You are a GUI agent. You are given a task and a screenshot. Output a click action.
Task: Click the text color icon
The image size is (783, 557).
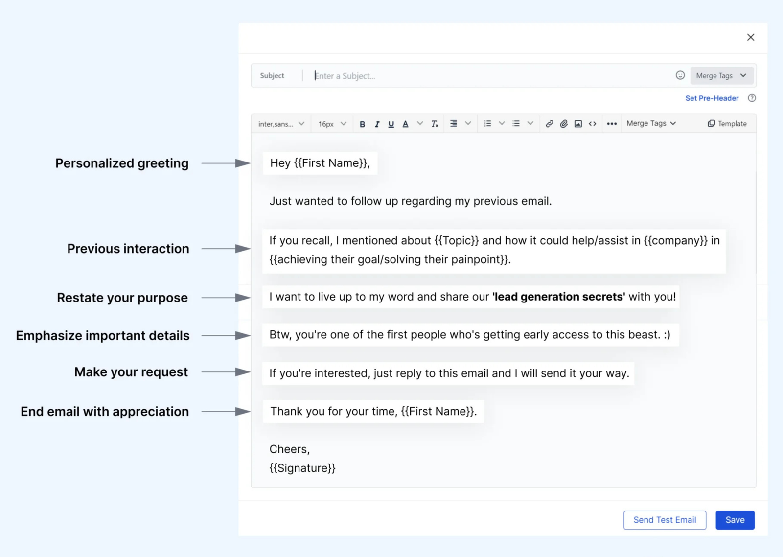pyautogui.click(x=405, y=124)
